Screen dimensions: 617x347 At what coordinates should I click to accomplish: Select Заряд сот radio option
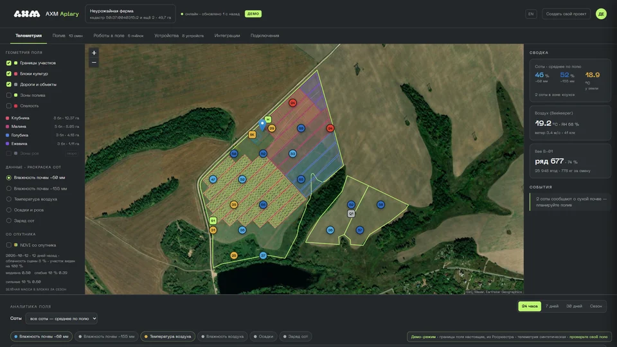[x=8, y=220]
